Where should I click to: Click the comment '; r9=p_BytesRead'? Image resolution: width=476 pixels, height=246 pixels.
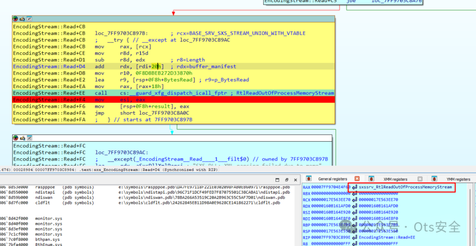(224, 80)
